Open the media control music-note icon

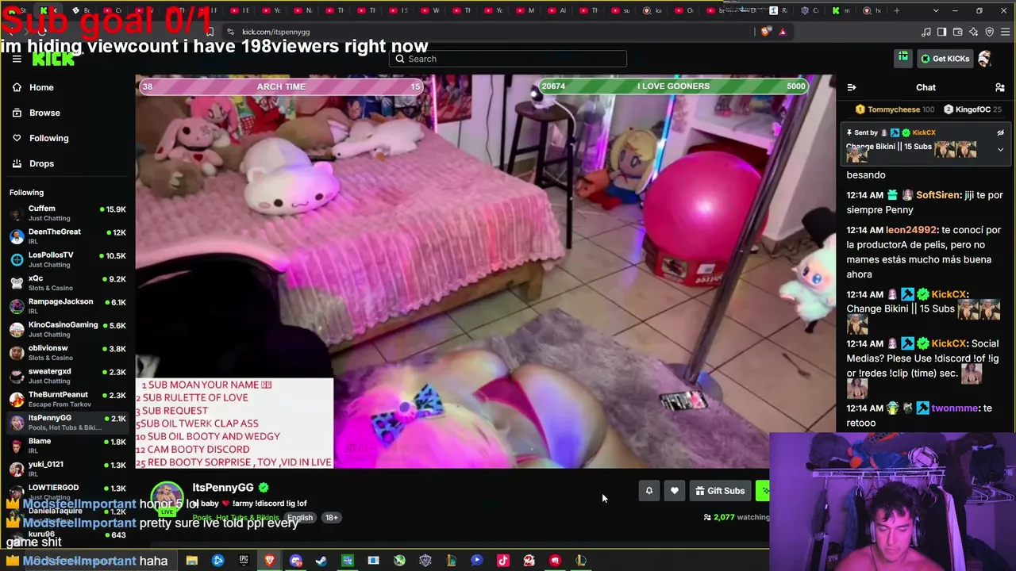click(x=926, y=32)
